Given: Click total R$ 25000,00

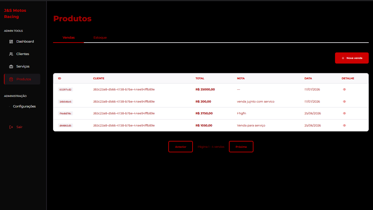Looking at the screenshot, I should tap(205, 89).
